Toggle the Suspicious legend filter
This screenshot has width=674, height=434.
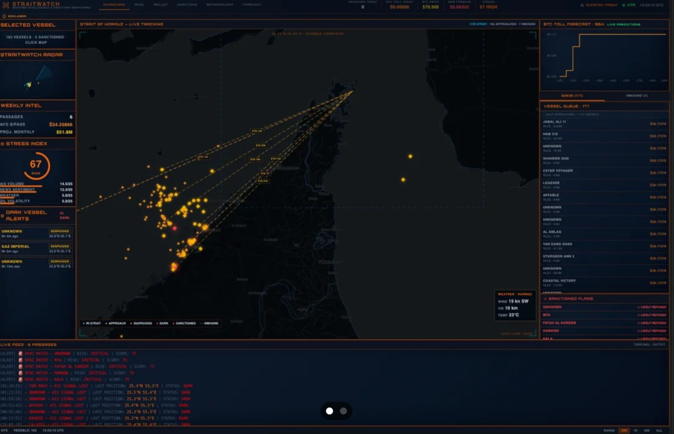[x=141, y=323]
